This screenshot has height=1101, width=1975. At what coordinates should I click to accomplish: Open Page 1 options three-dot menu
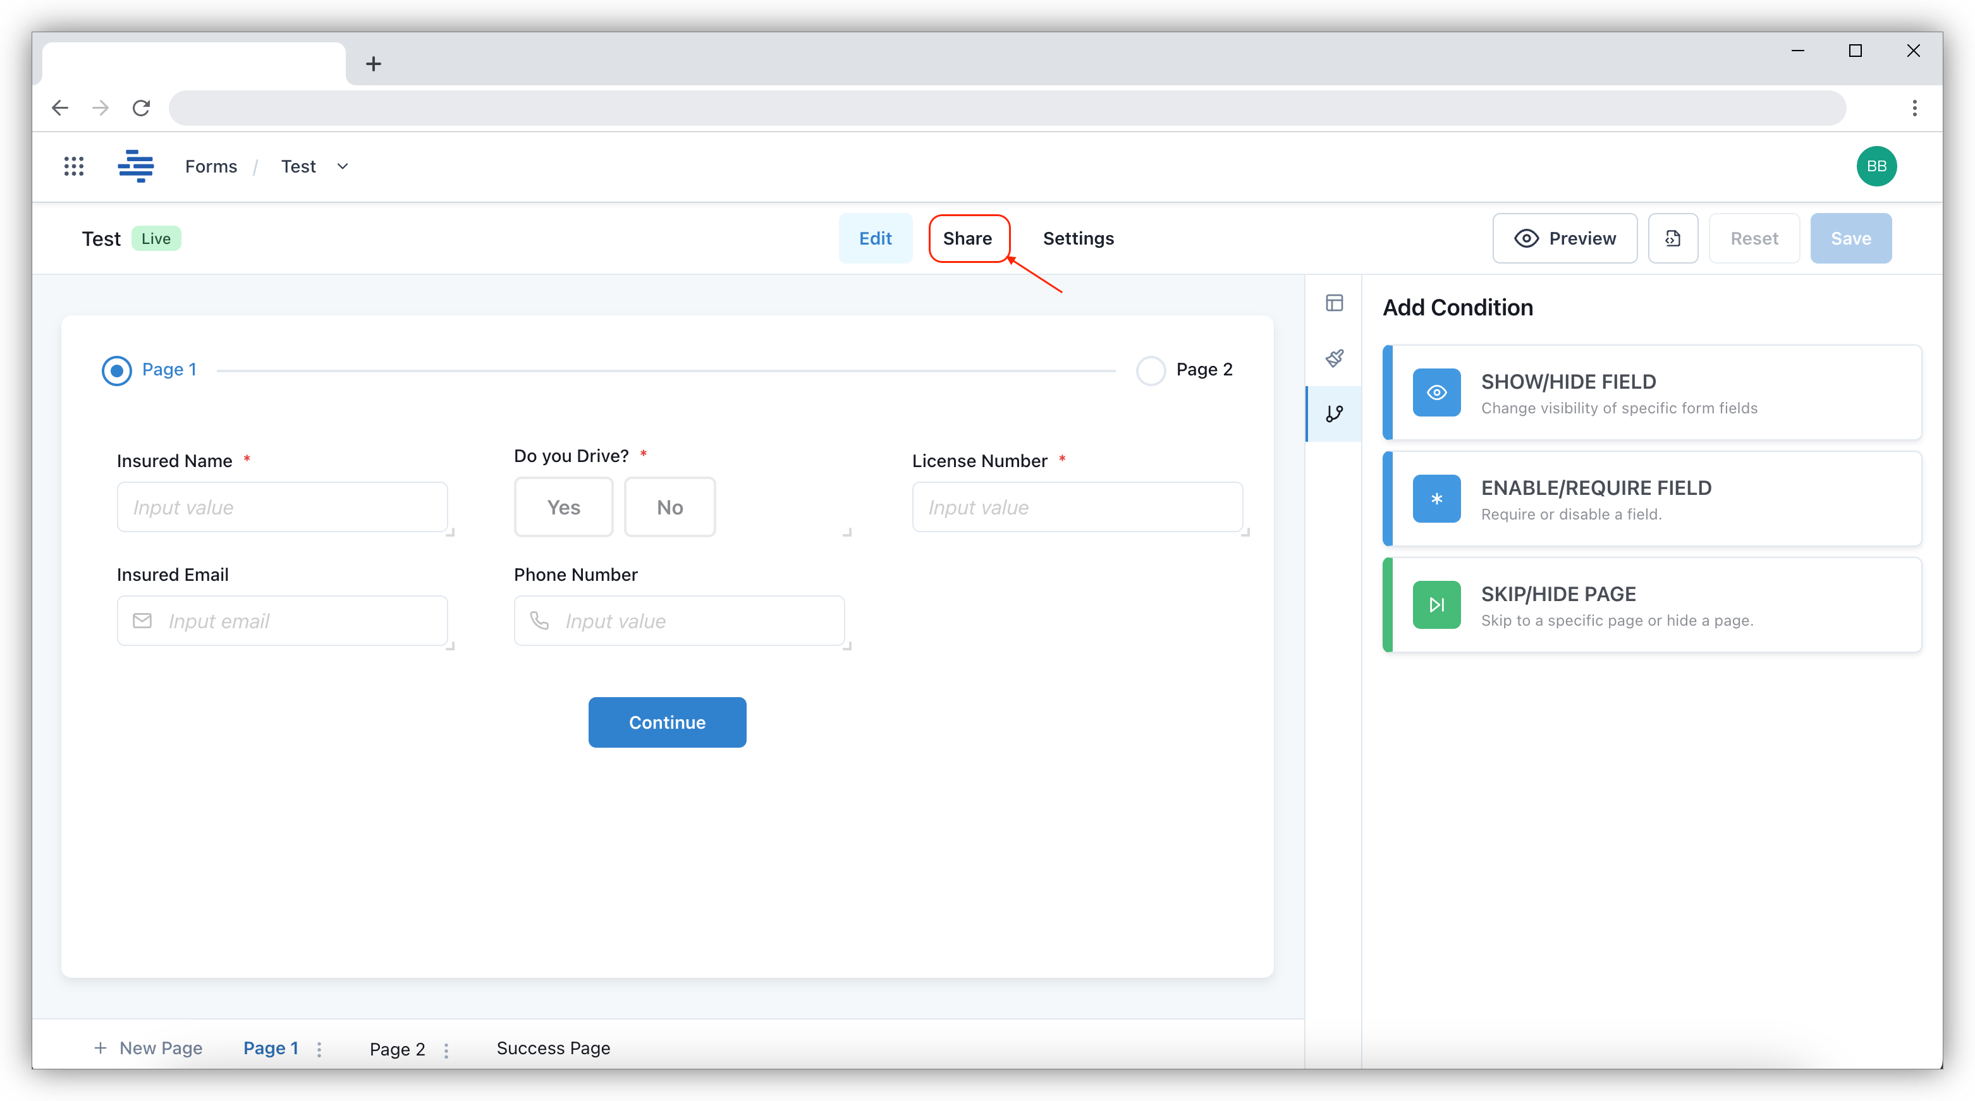tap(319, 1050)
